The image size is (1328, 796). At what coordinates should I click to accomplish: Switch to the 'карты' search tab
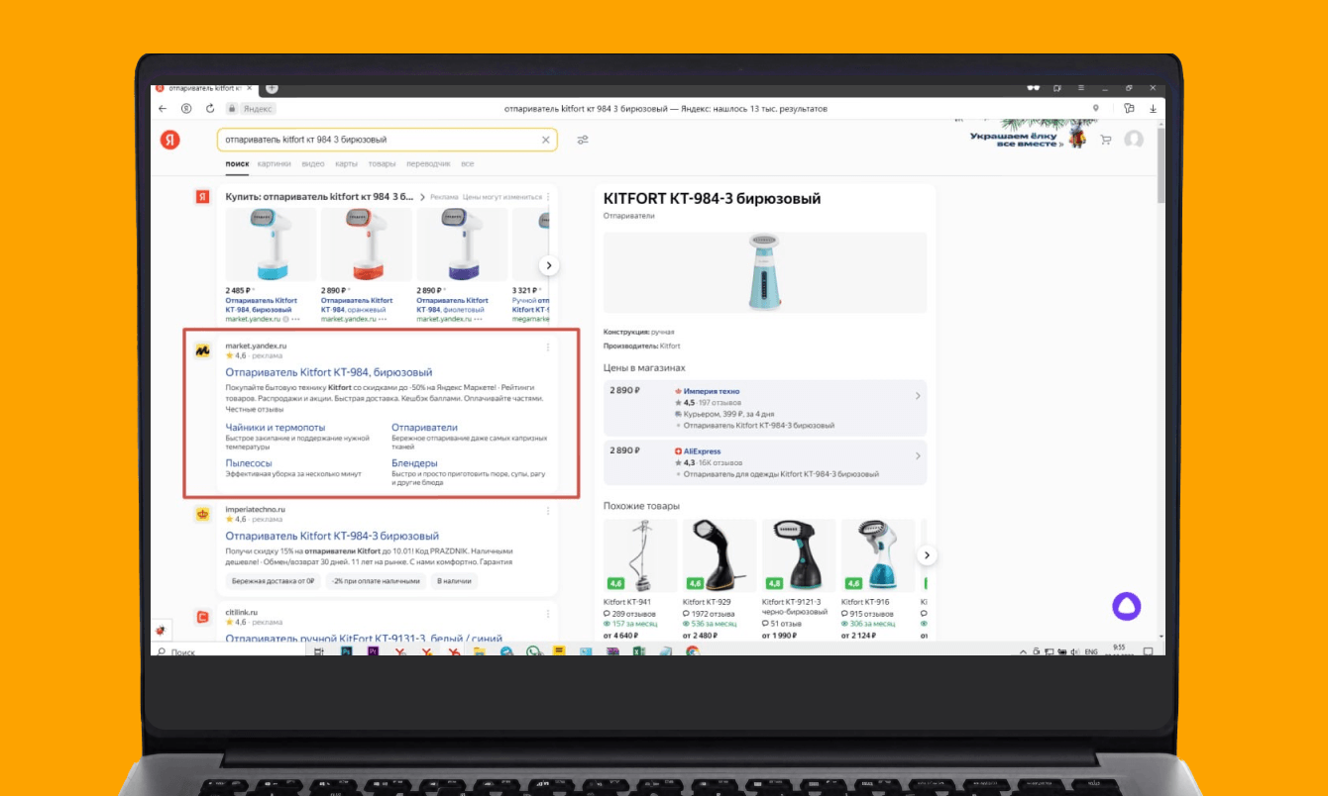point(346,163)
